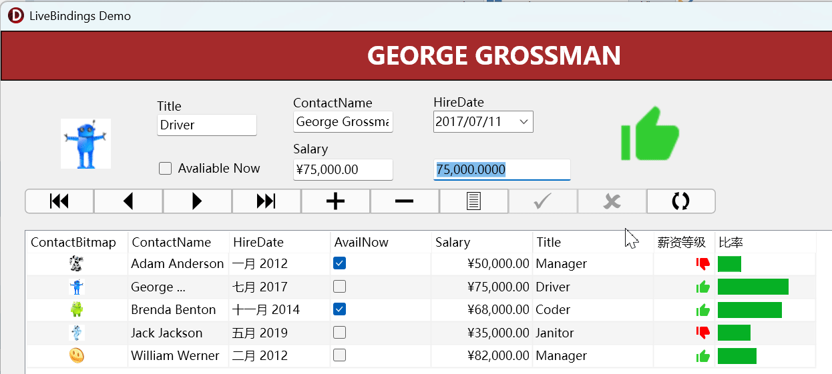Click the Title input field
The width and height of the screenshot is (832, 374).
pos(206,125)
